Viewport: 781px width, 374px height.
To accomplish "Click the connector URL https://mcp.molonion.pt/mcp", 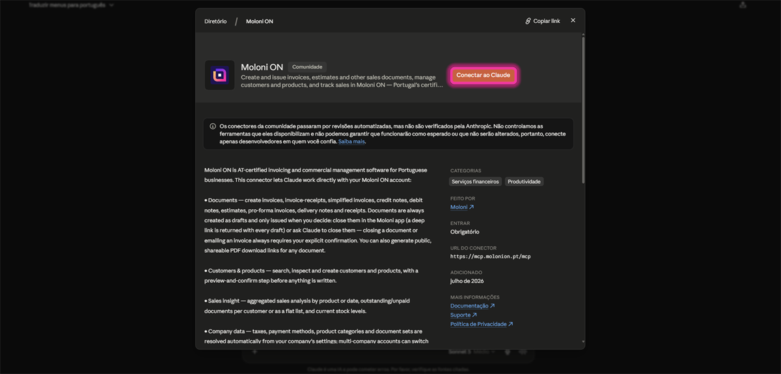I will point(490,257).
